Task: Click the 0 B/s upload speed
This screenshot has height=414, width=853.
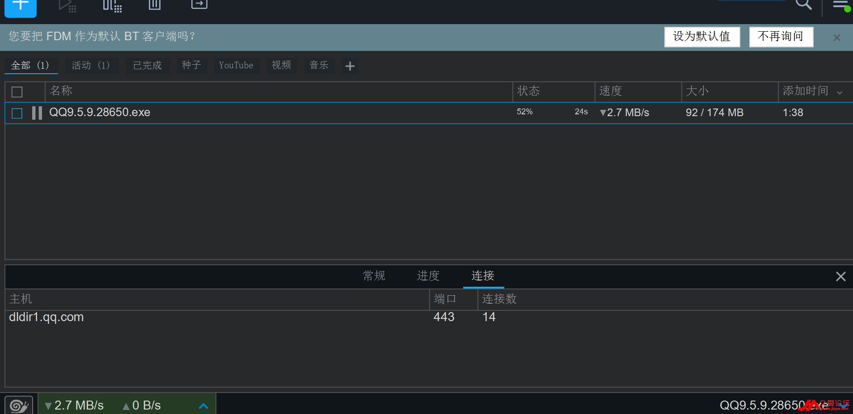Action: (x=142, y=406)
